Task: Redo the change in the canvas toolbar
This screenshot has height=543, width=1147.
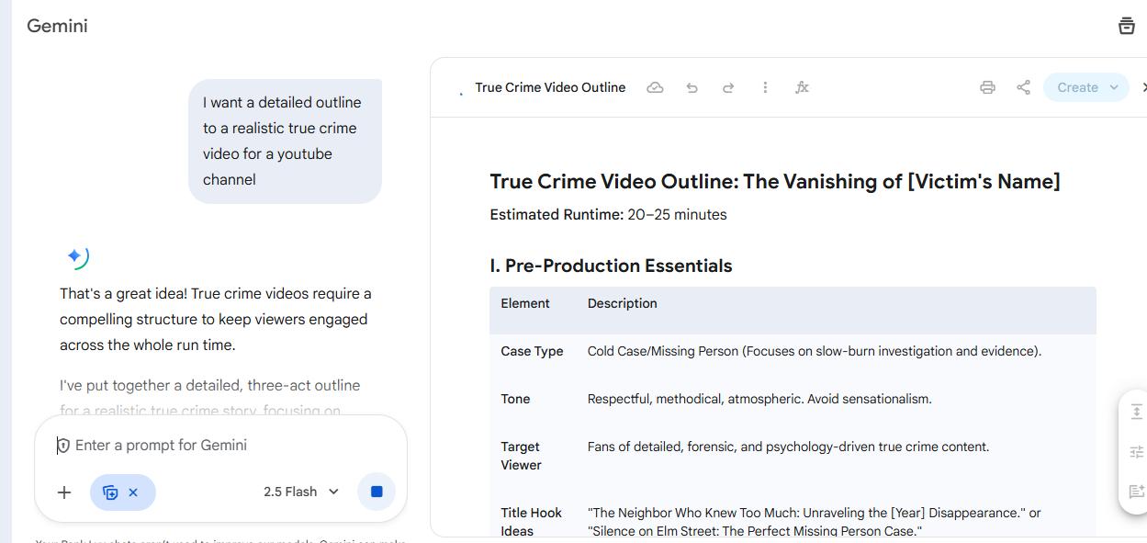Action: point(728,87)
